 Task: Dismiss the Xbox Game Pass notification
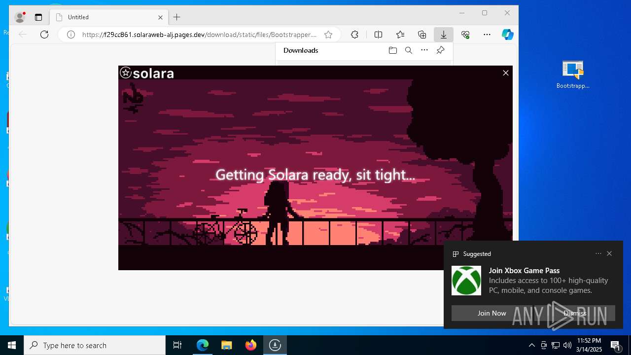(x=575, y=313)
